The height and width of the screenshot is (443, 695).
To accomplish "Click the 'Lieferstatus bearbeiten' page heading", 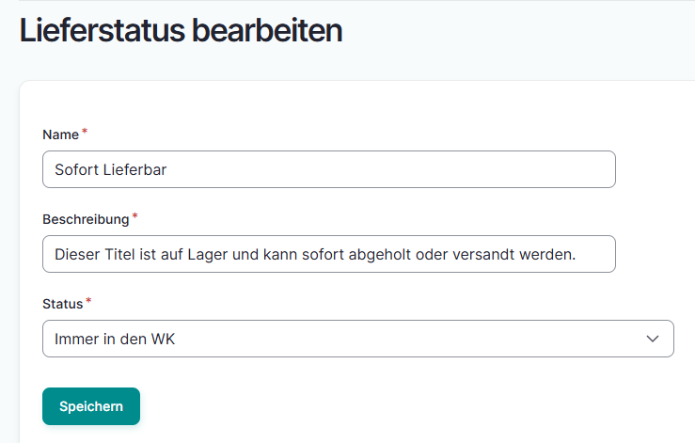I will [181, 31].
